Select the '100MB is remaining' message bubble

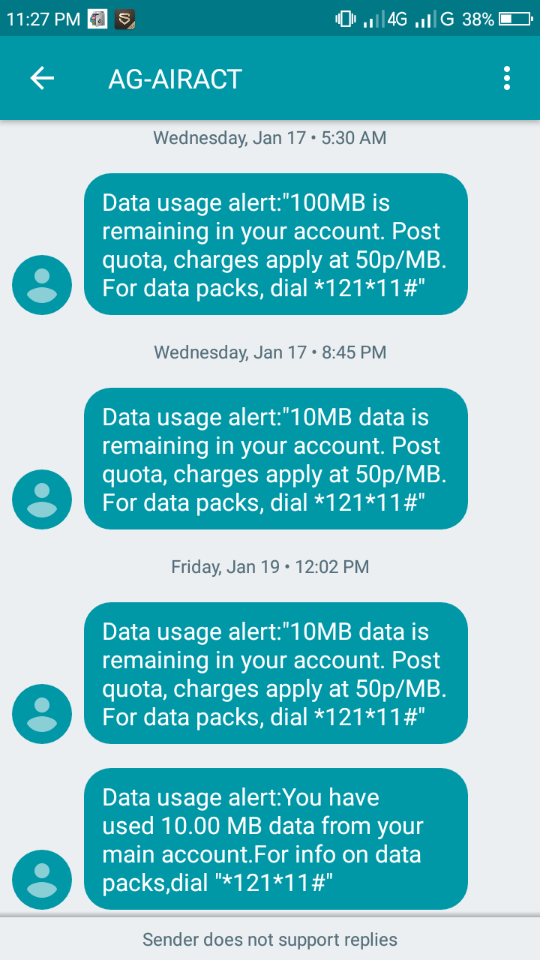[x=275, y=244]
